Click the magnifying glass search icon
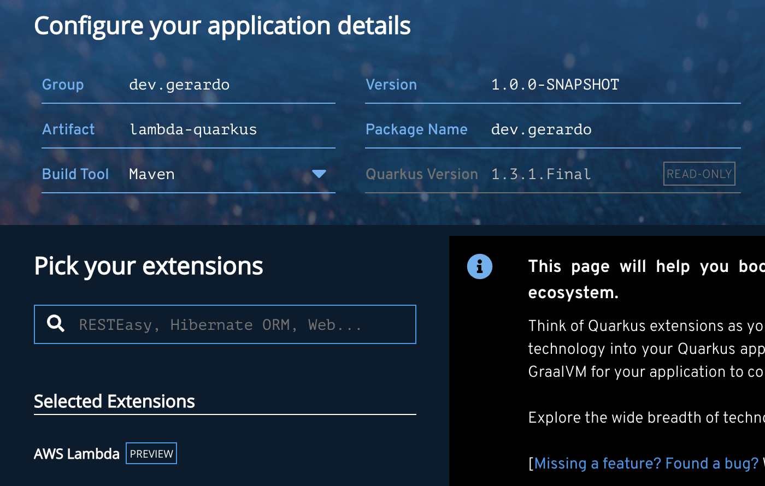The image size is (765, 486). (x=56, y=324)
